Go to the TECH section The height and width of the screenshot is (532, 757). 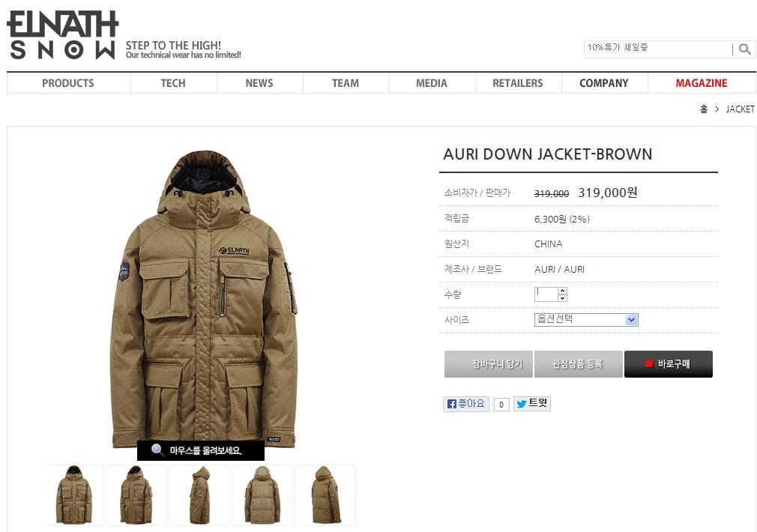pyautogui.click(x=173, y=83)
